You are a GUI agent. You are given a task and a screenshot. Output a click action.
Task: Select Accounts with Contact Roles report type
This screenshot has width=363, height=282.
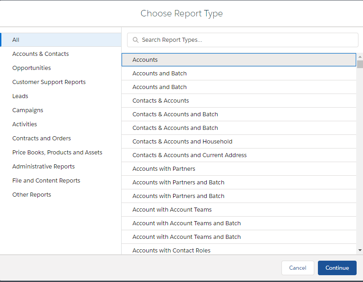239,250
